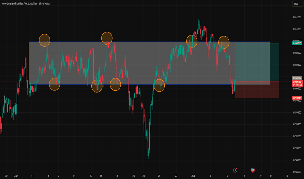Click the 0.60000 price axis label
Screen dimensions: 304x179
297,89
